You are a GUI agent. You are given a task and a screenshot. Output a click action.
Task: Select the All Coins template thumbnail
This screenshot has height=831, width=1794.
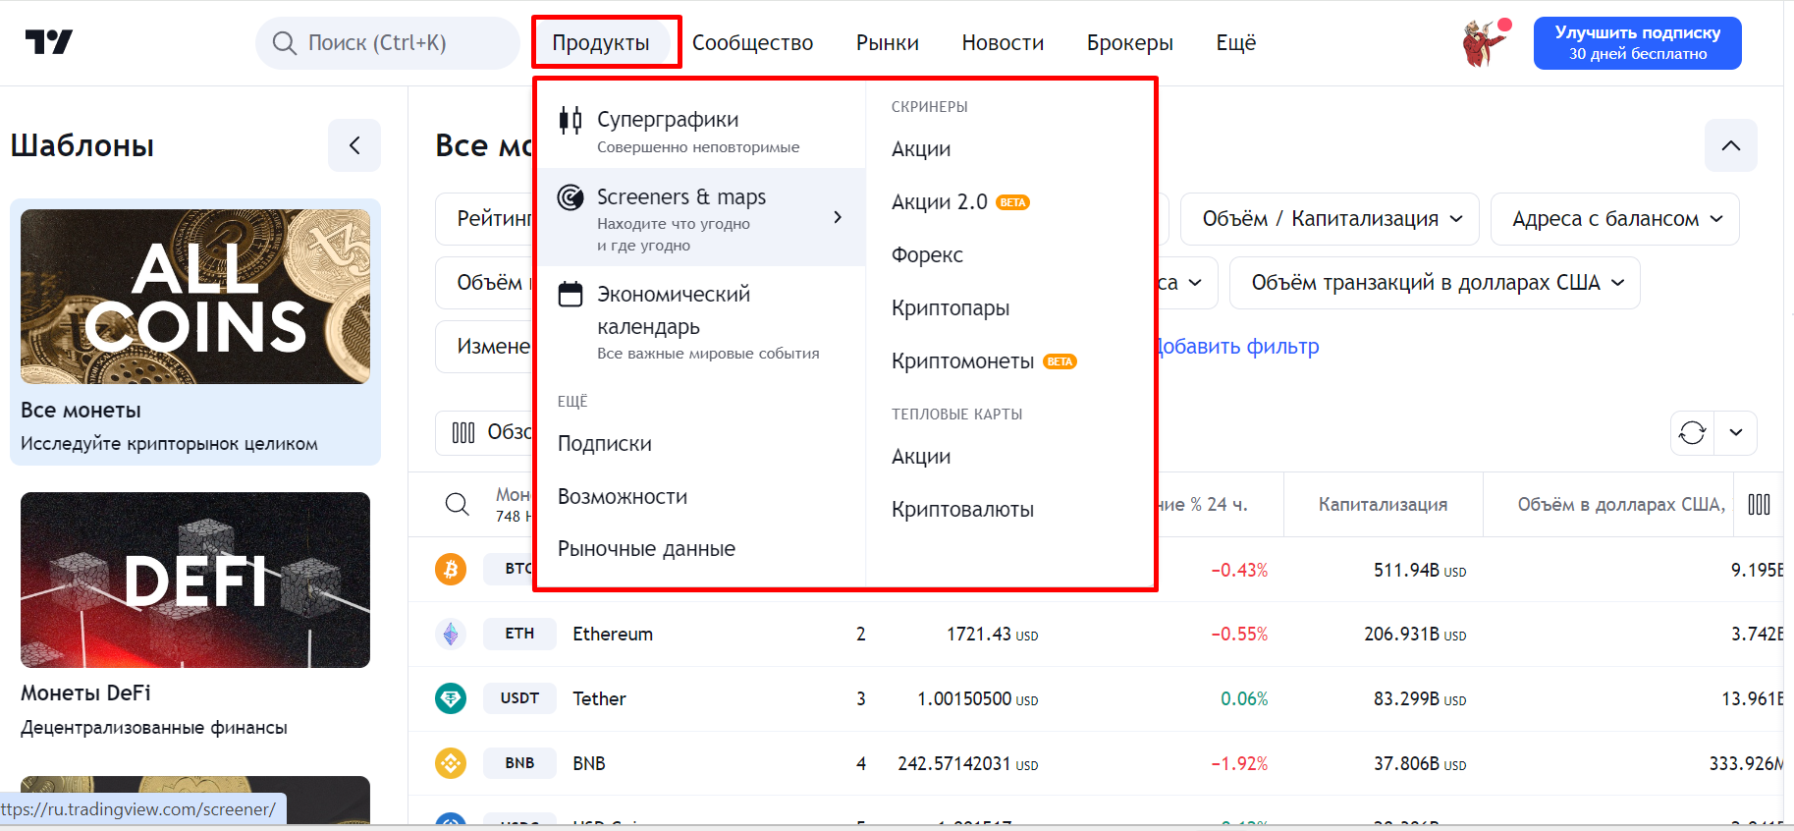click(195, 297)
